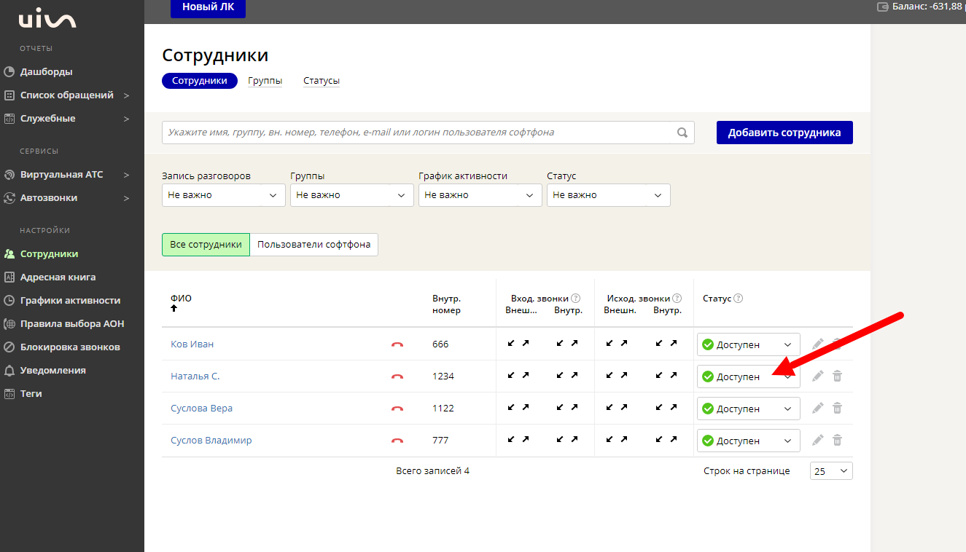The width and height of the screenshot is (966, 552).
Task: Switch to Статусы tab
Action: tap(322, 81)
